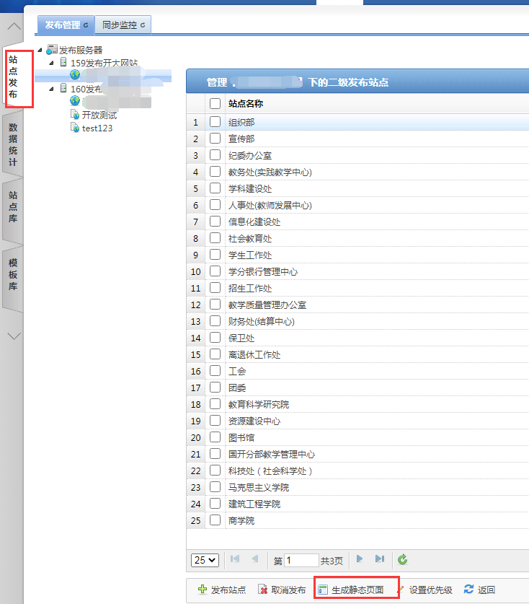529x604 pixels.
Task: Click 取消发布 to unpublish site
Action: coord(282,590)
